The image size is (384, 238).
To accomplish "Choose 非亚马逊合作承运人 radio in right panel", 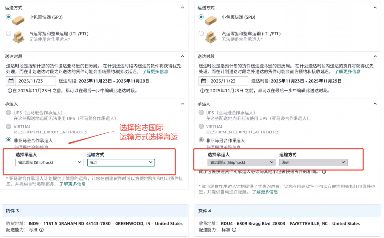I will [201, 140].
